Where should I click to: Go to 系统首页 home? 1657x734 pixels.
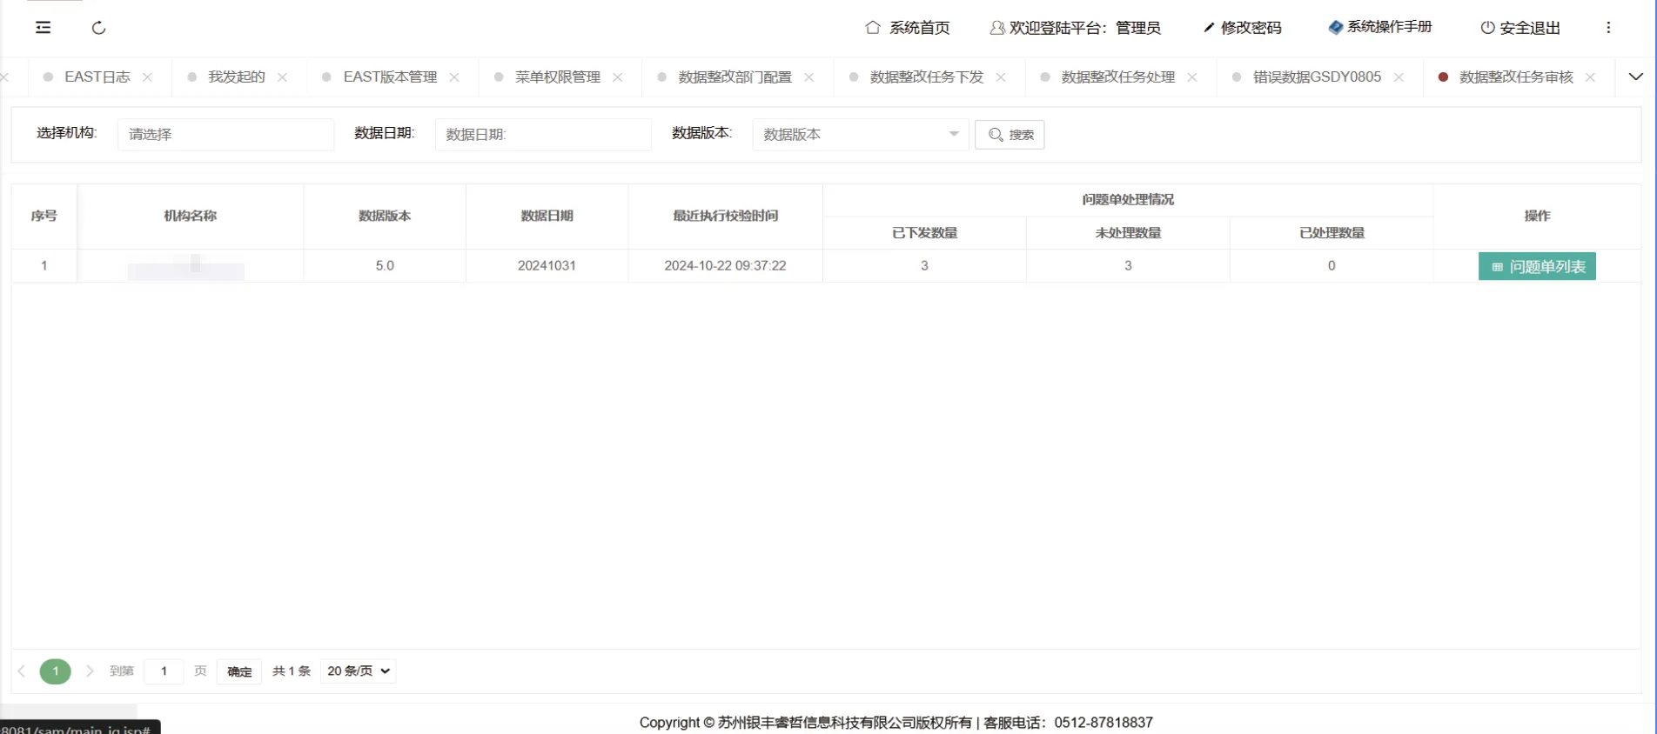pyautogui.click(x=908, y=28)
